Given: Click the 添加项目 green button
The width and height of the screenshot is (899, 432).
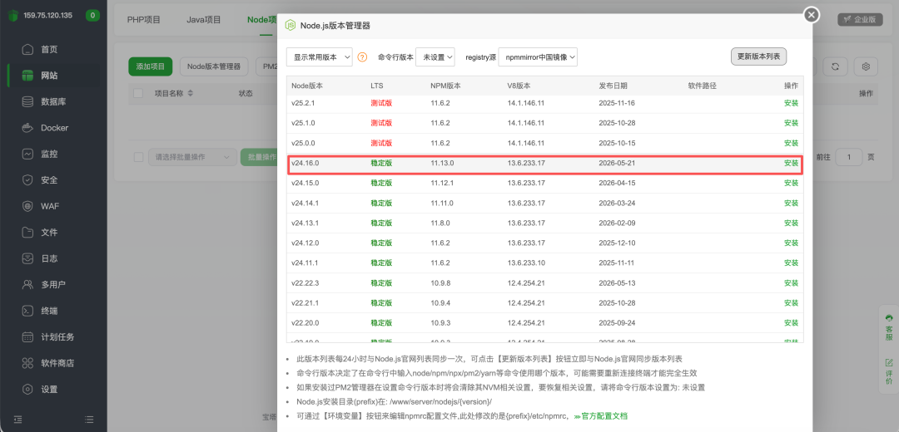Looking at the screenshot, I should 150,66.
